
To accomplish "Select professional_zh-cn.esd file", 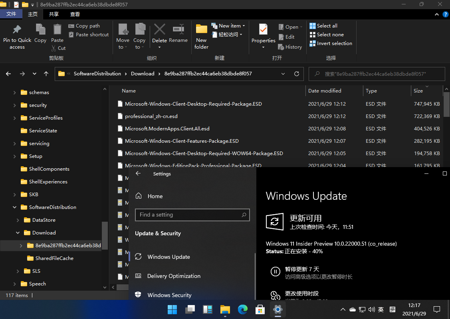I will click(x=151, y=116).
